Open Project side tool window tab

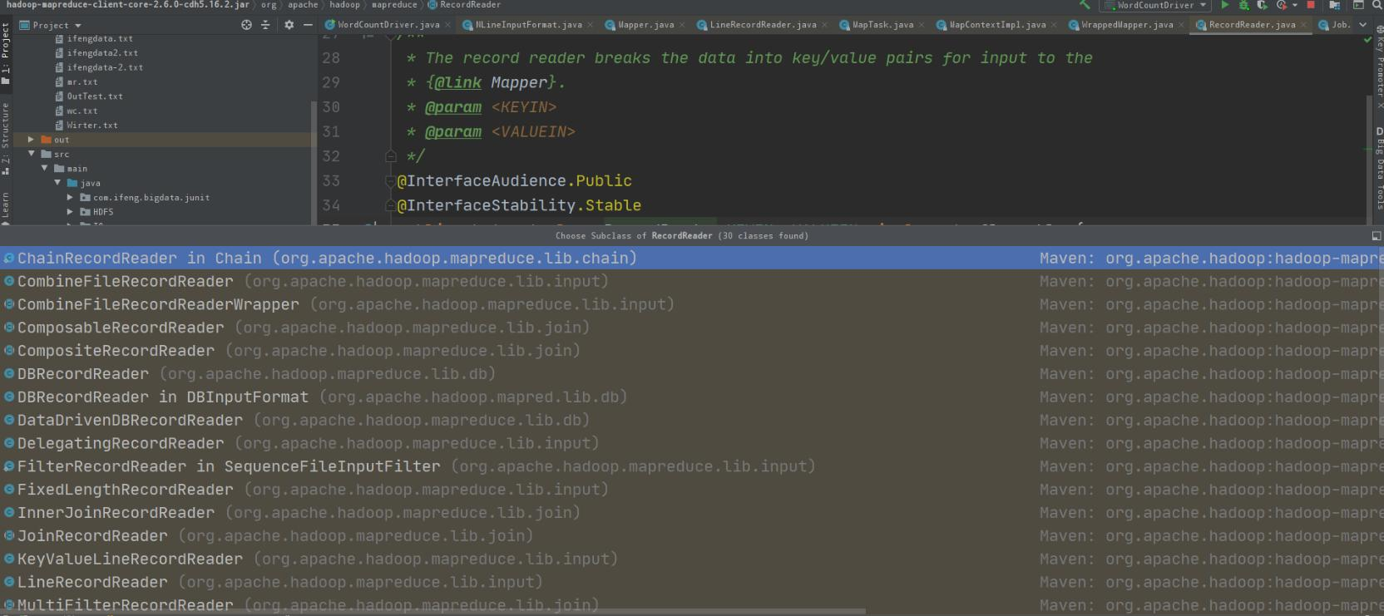(x=6, y=52)
